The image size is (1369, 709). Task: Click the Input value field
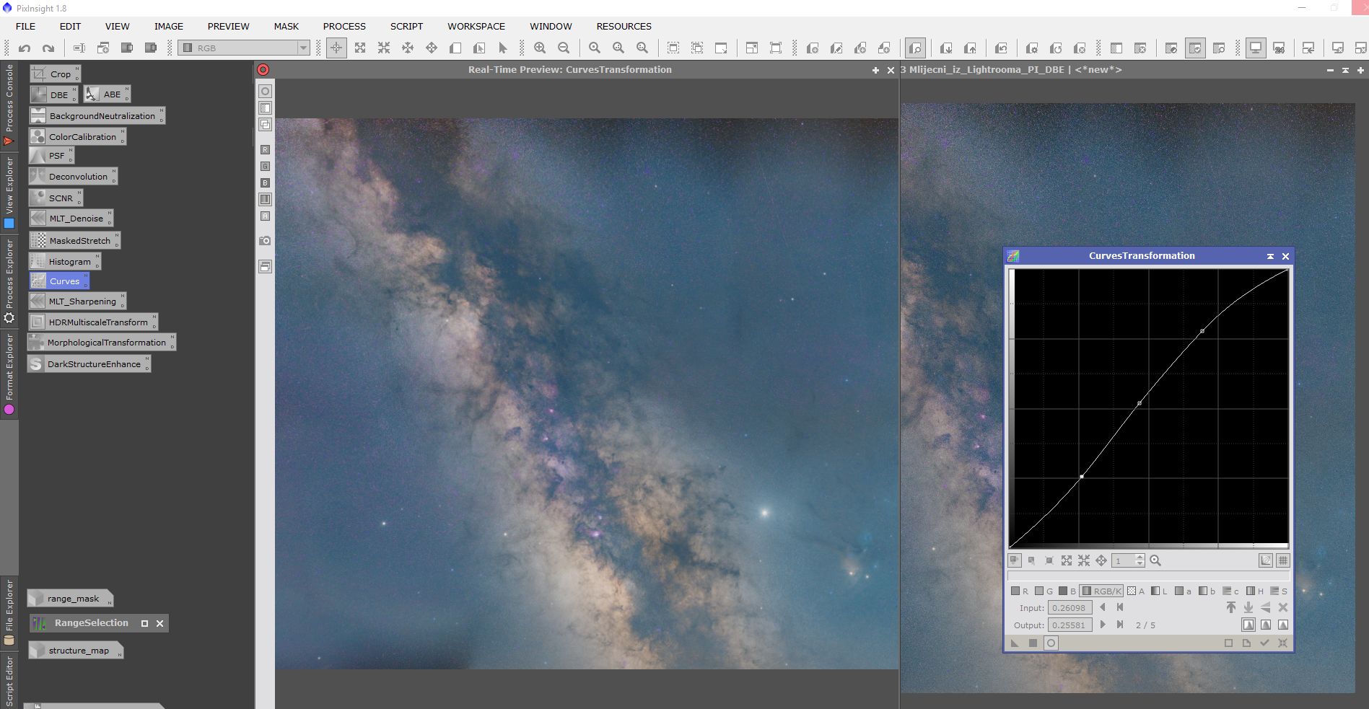[x=1069, y=608]
